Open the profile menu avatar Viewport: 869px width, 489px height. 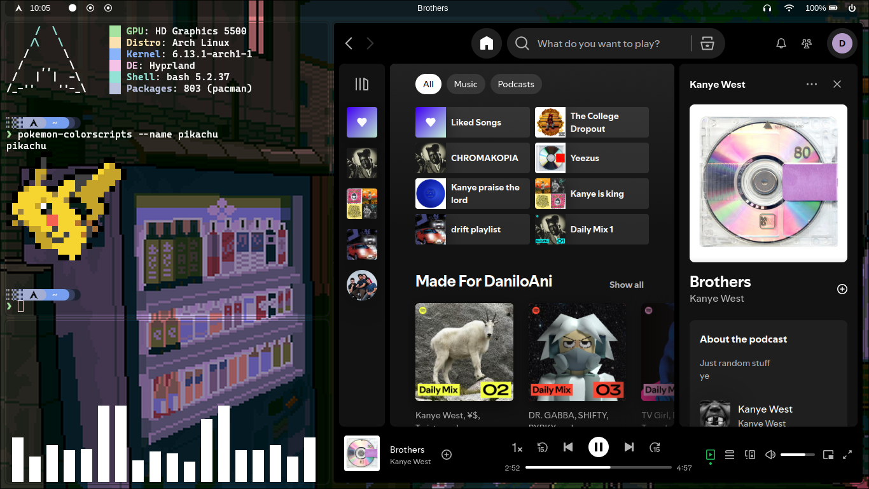pyautogui.click(x=842, y=43)
